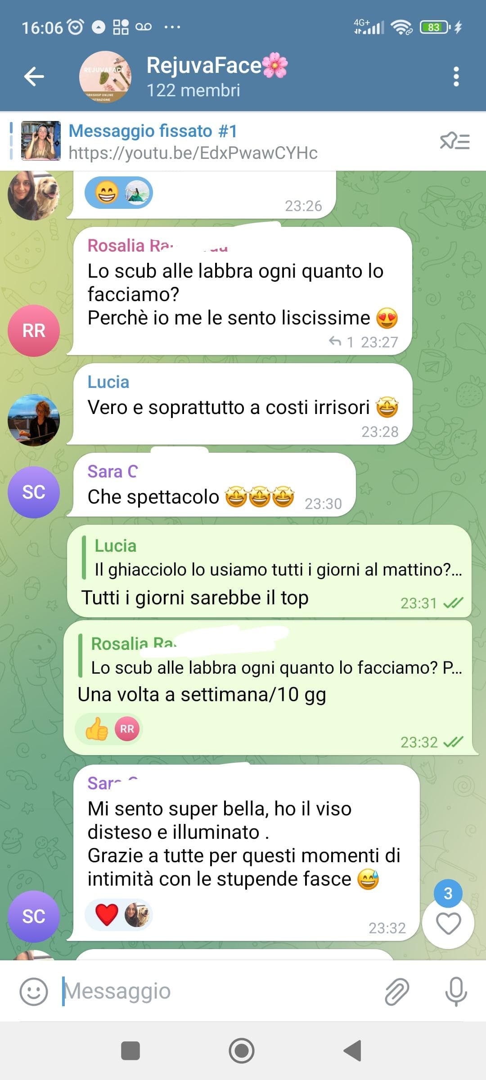This screenshot has height=1080, width=486.
Task: Jump to quoted Rosalia message about scrub
Action: 270,656
